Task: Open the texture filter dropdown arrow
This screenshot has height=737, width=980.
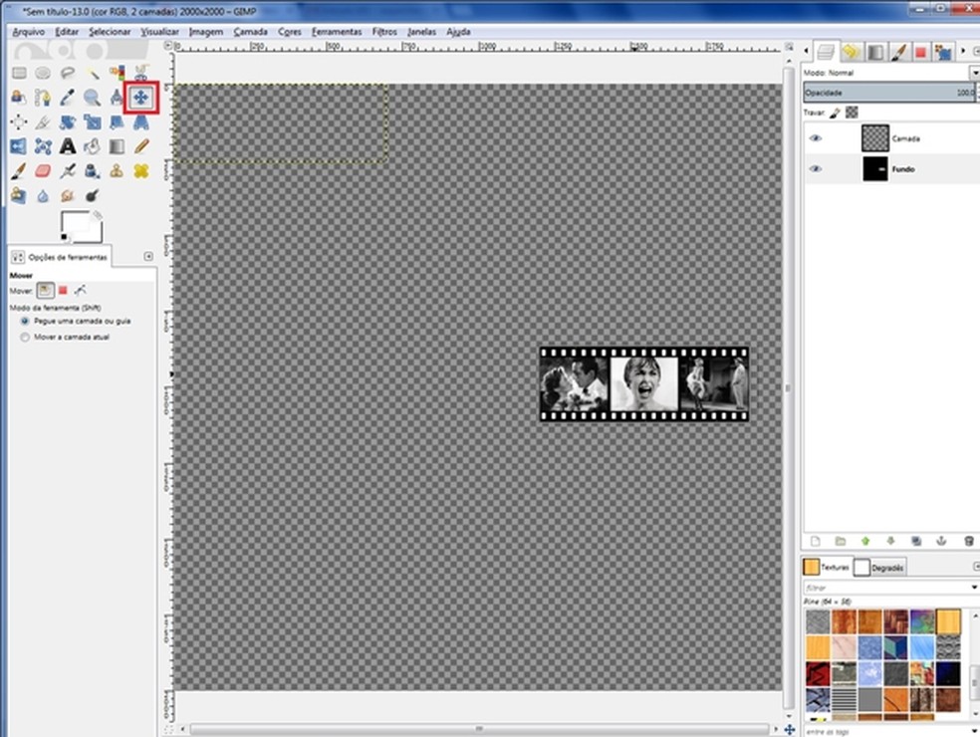Action: tap(974, 587)
